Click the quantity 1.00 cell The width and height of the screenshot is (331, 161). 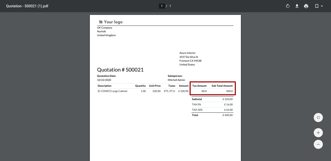(143, 91)
